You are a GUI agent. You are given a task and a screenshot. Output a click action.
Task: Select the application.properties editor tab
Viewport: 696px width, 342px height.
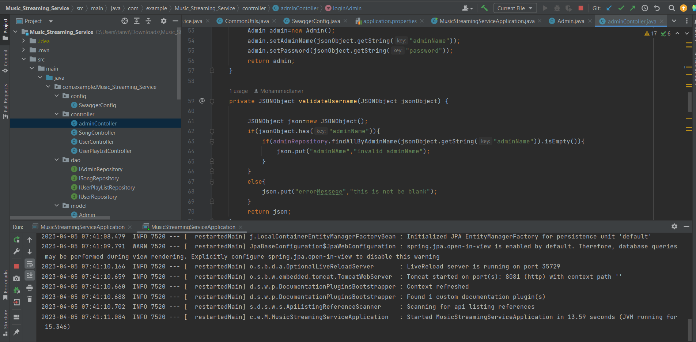point(389,21)
